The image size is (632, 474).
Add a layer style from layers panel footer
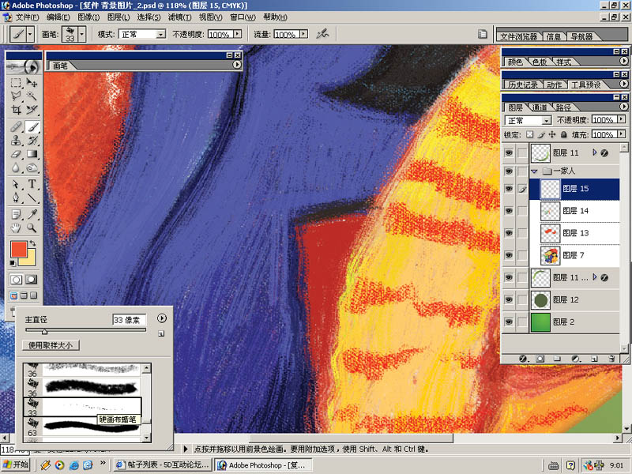click(x=523, y=359)
